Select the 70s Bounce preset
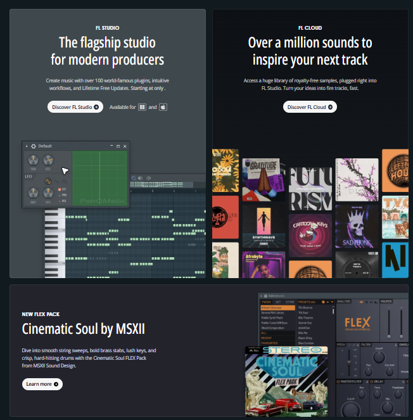 305,308
